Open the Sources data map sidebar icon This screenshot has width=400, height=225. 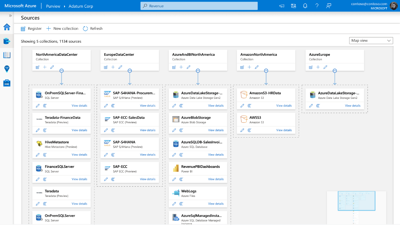tap(7, 41)
